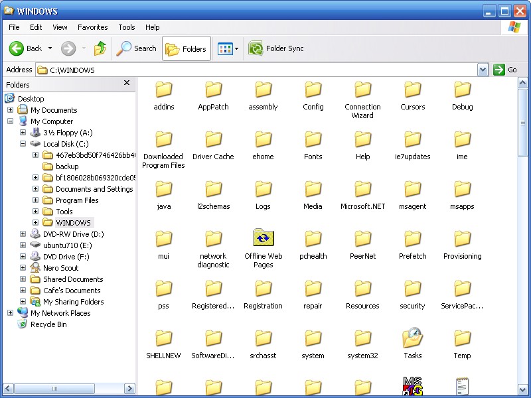Image resolution: width=531 pixels, height=398 pixels.
Task: Toggle the Folders pane button
Action: (x=187, y=48)
